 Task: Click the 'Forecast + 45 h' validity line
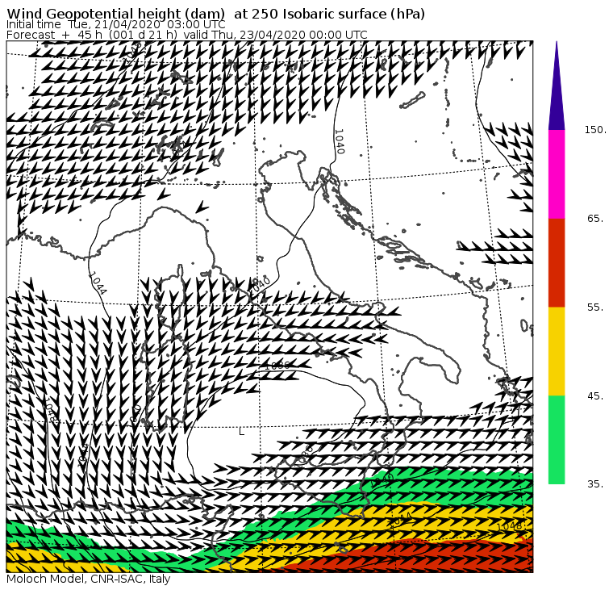pos(187,35)
